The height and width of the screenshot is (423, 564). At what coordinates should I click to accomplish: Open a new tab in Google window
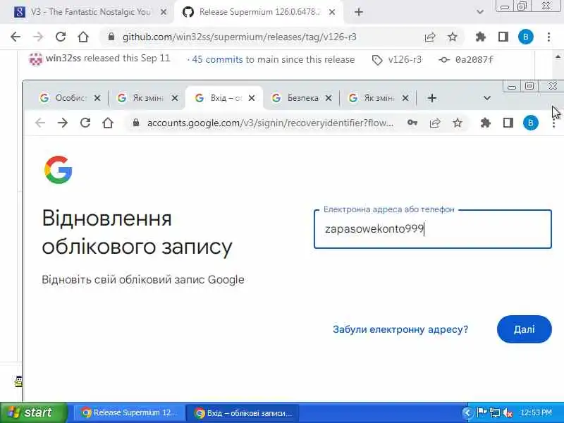pos(432,98)
